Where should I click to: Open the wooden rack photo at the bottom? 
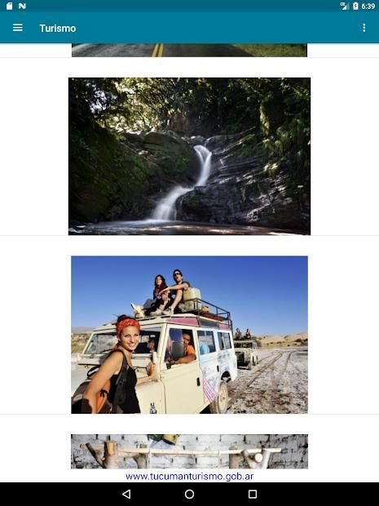click(189, 451)
